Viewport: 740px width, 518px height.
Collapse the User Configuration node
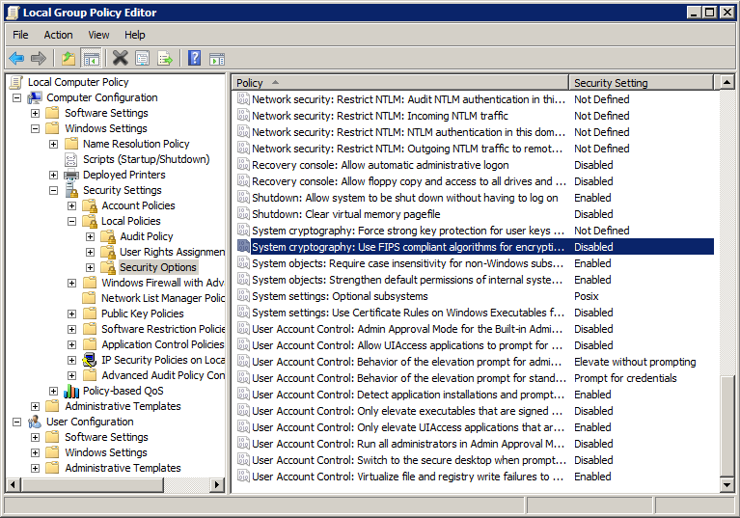pyautogui.click(x=17, y=422)
